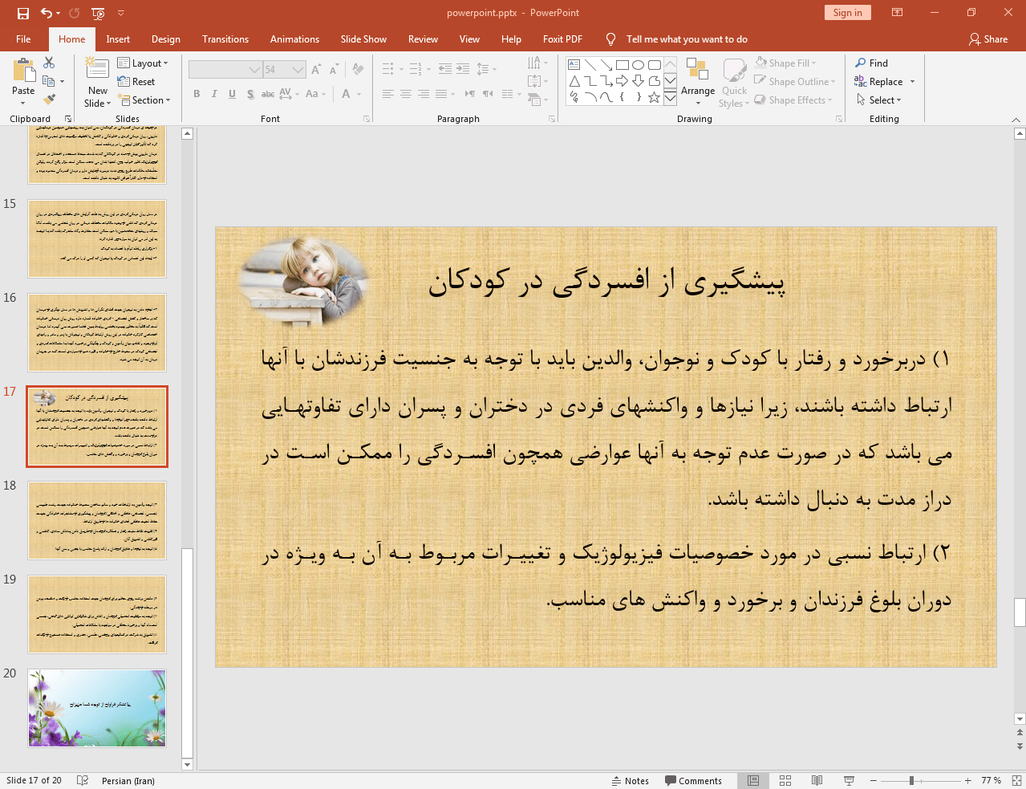This screenshot has width=1026, height=789.
Task: Toggle Align Left paragraph alignment
Action: 387,94
